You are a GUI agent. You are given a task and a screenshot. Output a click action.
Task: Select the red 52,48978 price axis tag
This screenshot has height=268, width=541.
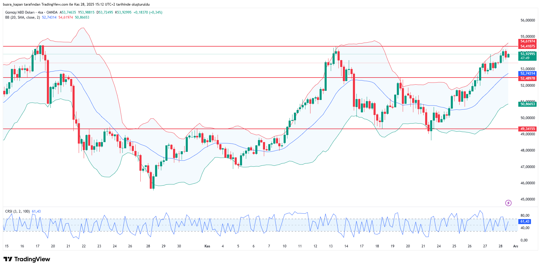coord(527,78)
